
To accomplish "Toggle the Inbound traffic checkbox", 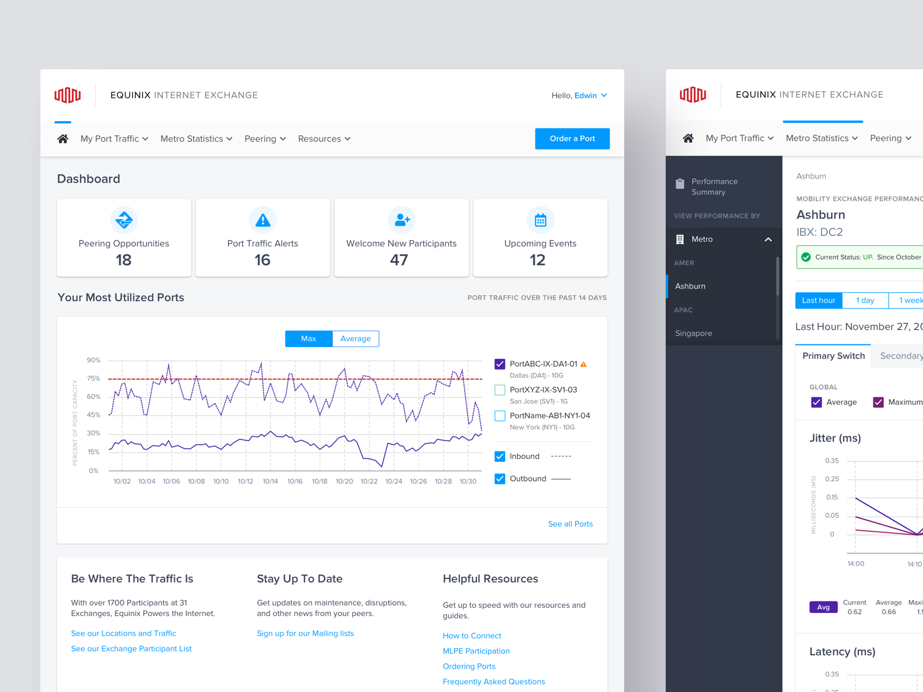I will coord(500,456).
